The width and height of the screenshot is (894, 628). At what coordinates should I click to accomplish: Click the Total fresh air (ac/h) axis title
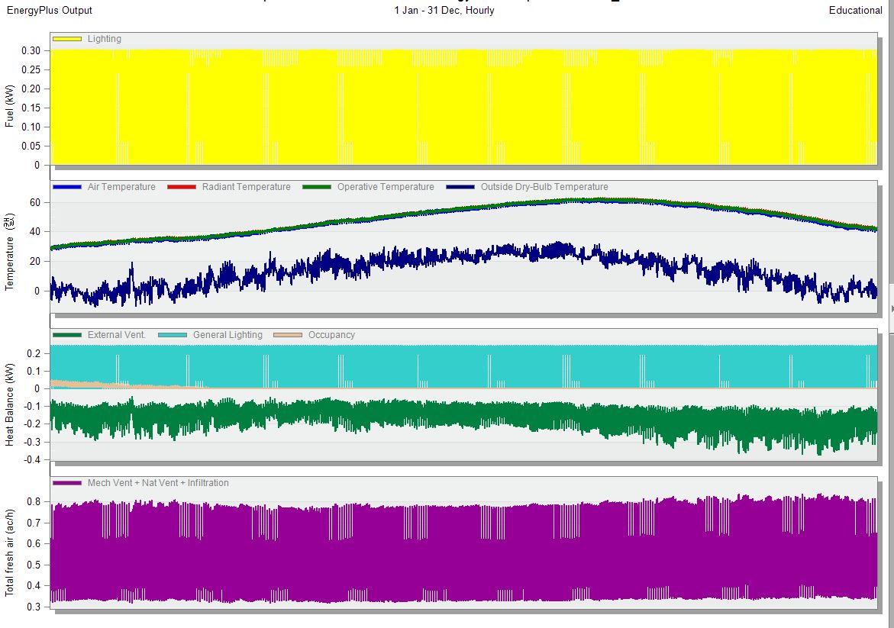pyautogui.click(x=10, y=549)
